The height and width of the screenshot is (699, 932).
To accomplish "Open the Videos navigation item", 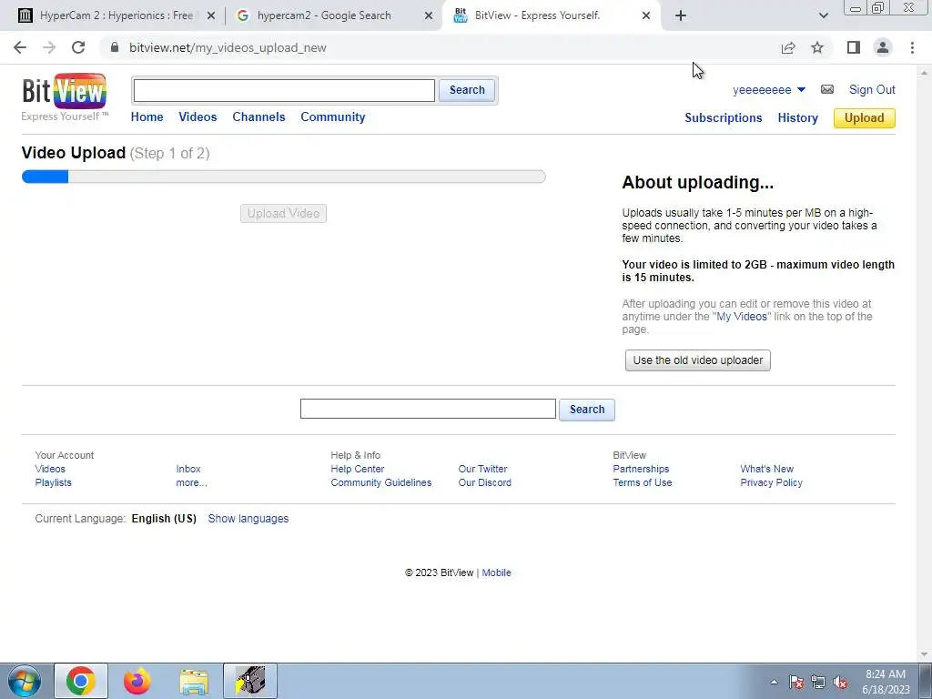I will point(198,117).
